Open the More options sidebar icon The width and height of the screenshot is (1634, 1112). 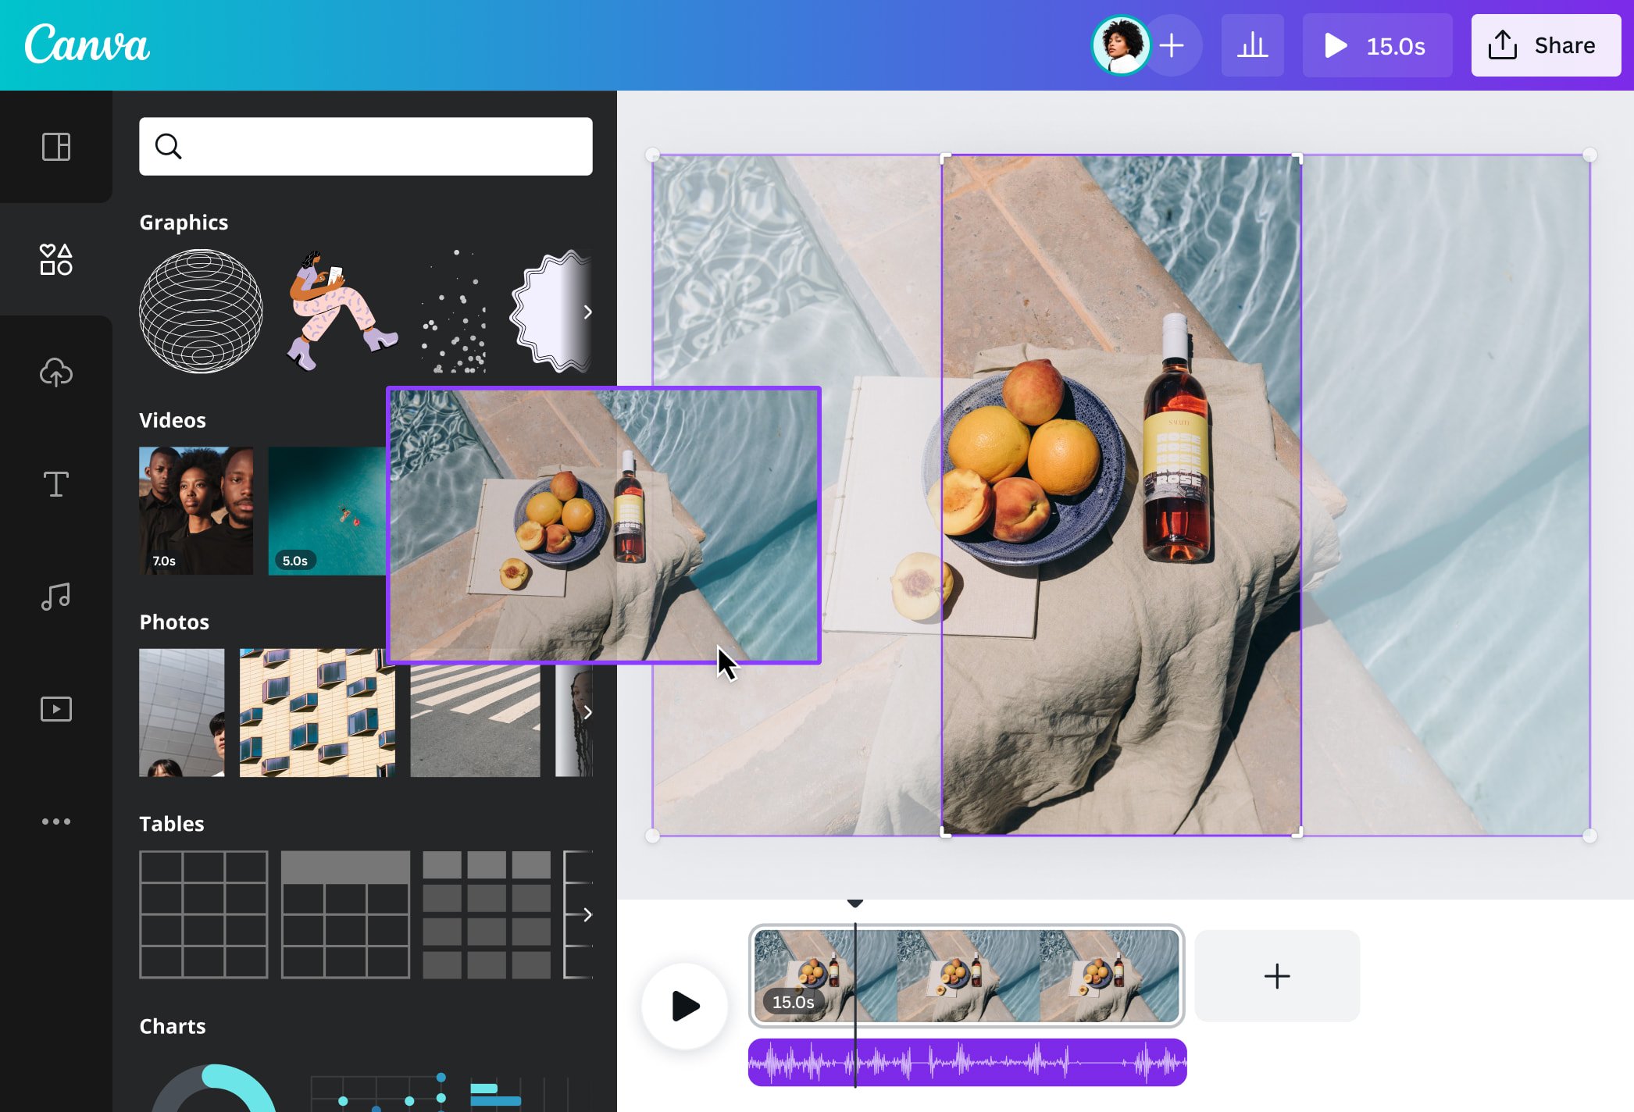pyautogui.click(x=55, y=821)
